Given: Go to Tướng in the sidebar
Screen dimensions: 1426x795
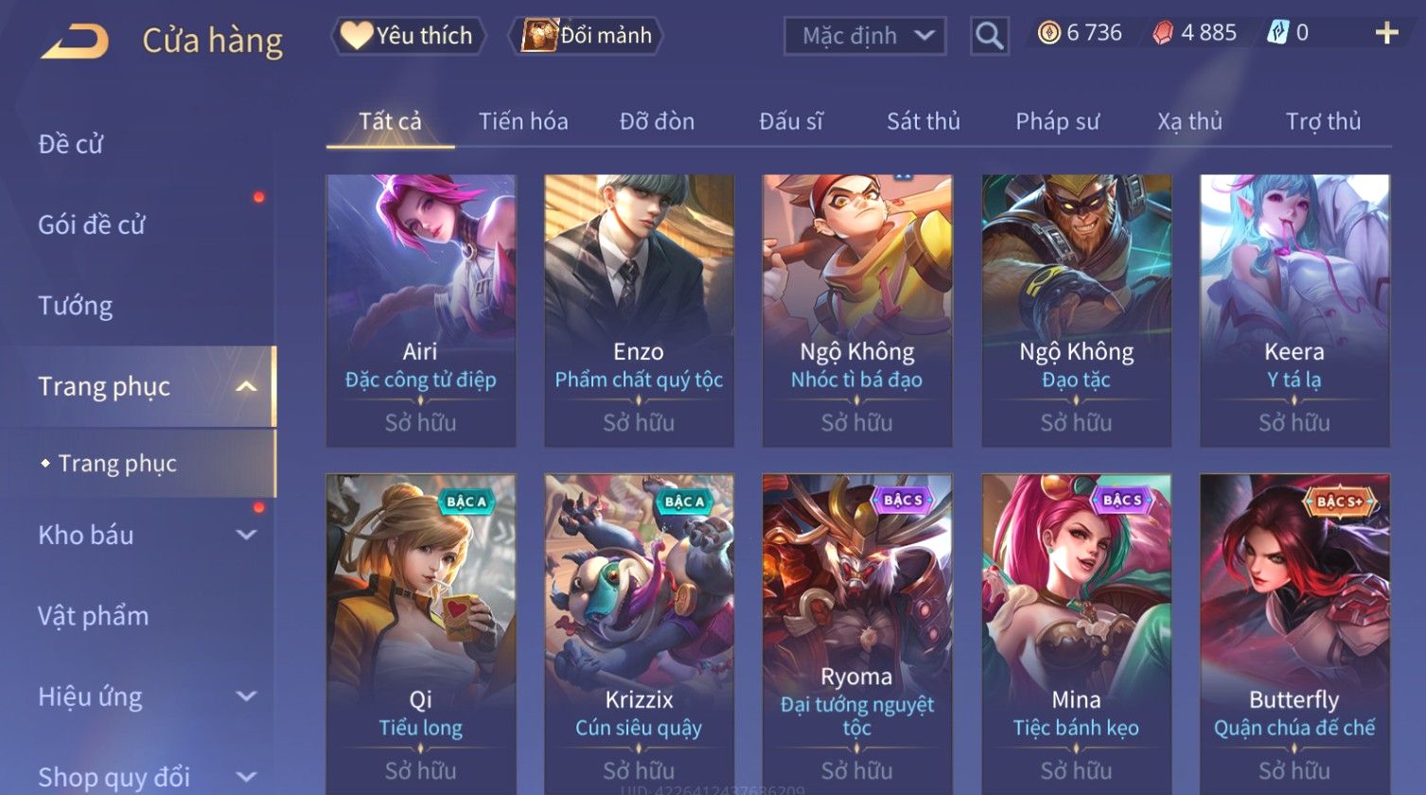Looking at the screenshot, I should click(x=76, y=306).
